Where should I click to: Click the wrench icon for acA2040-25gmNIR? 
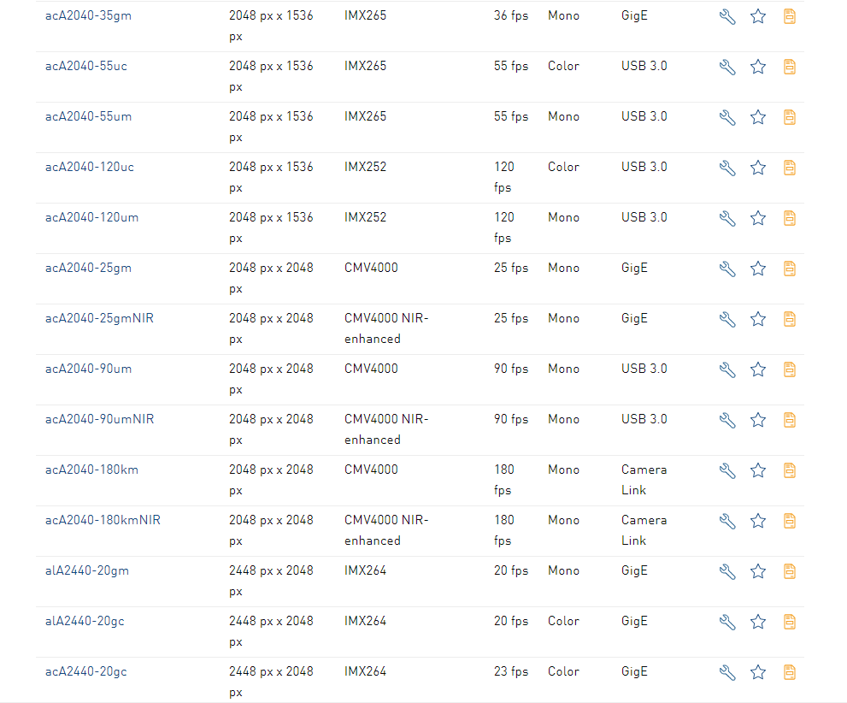click(x=727, y=319)
